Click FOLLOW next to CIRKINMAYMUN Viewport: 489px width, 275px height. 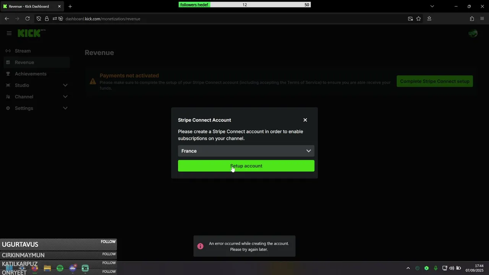pyautogui.click(x=109, y=254)
